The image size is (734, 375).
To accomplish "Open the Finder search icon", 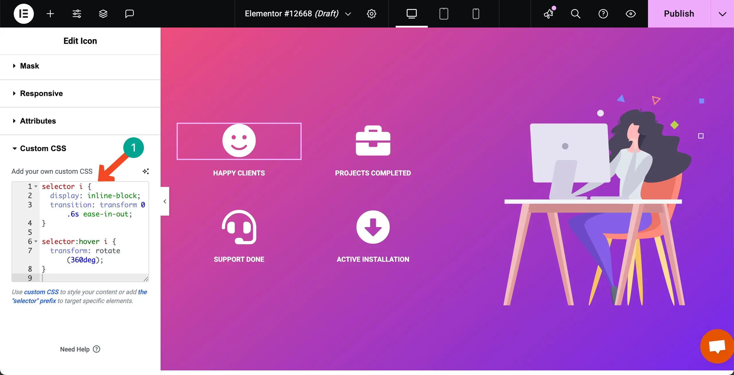I will [576, 13].
